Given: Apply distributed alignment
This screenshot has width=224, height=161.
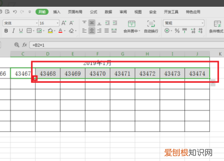Looking at the screenshot, I should 114,31.
